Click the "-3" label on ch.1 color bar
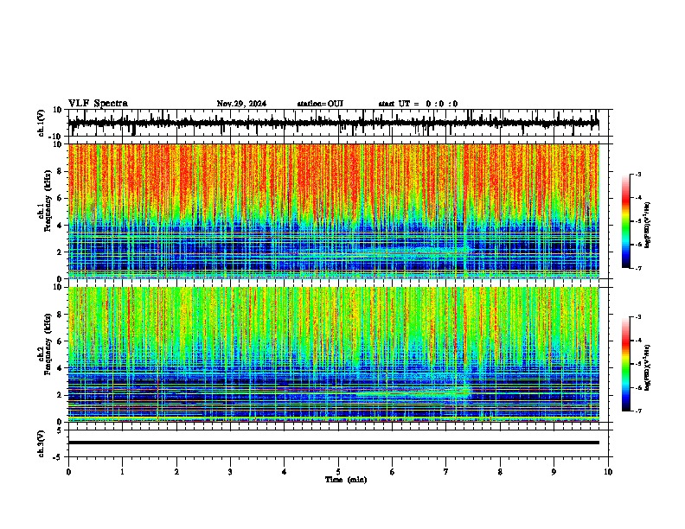685x529 pixels. tap(638, 175)
